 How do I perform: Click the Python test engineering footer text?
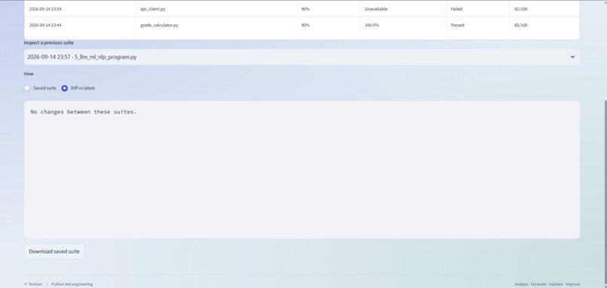pos(72,284)
